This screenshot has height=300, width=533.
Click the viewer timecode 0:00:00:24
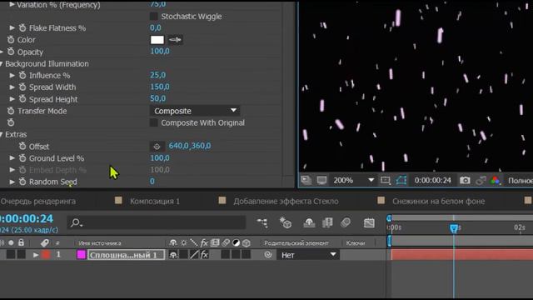[432, 180]
